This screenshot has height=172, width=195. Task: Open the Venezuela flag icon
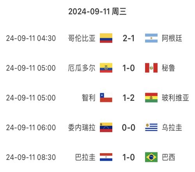[106, 127]
